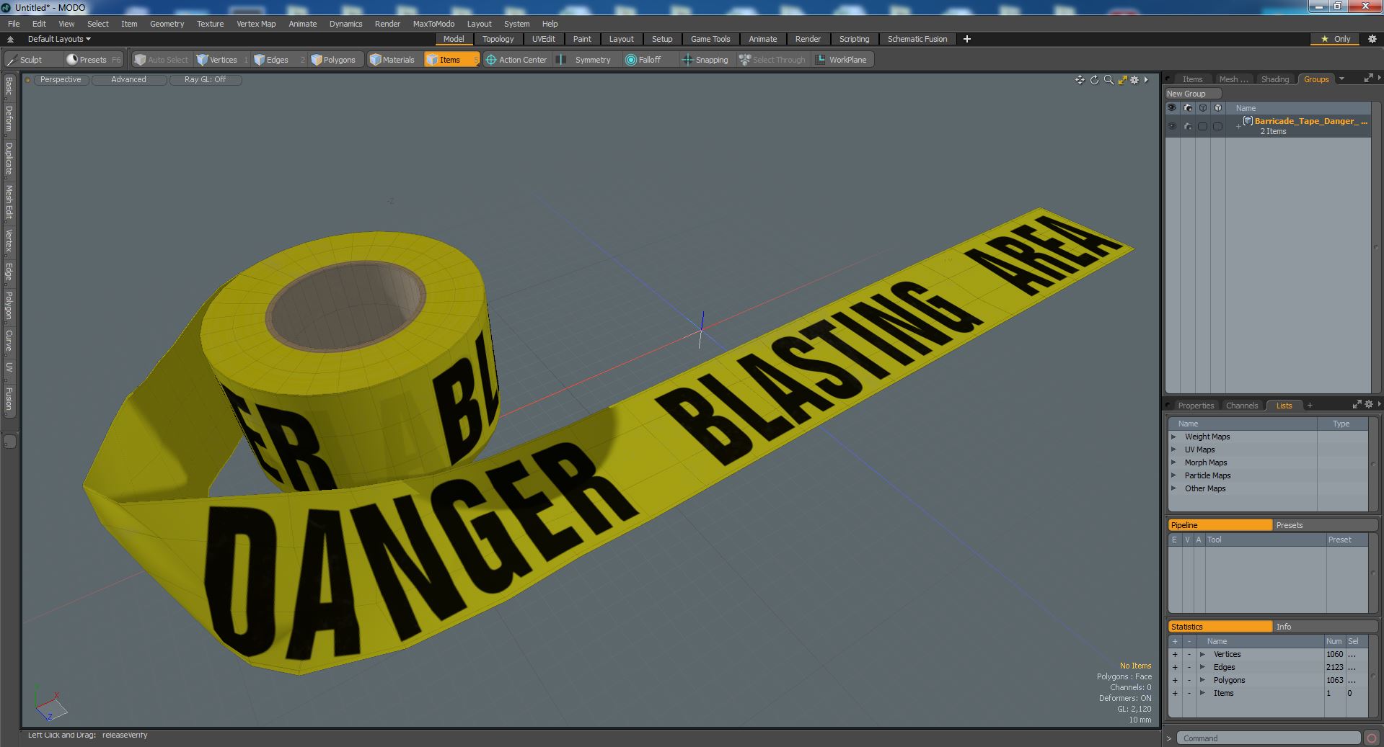This screenshot has height=747, width=1384.
Task: Activate Items selection mode
Action: click(451, 60)
